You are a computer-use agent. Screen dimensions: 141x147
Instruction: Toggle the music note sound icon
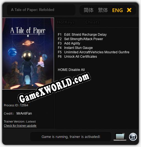pyautogui.click(x=133, y=137)
